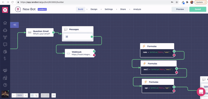Click the user avatar in sidebar
Image resolution: width=208 pixels, height=99 pixels.
[5, 94]
